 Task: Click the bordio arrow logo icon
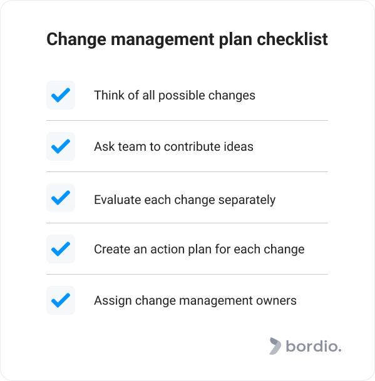point(275,346)
